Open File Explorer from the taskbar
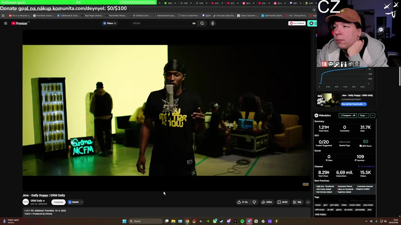Screen dimensions: 401x225 click(173, 221)
